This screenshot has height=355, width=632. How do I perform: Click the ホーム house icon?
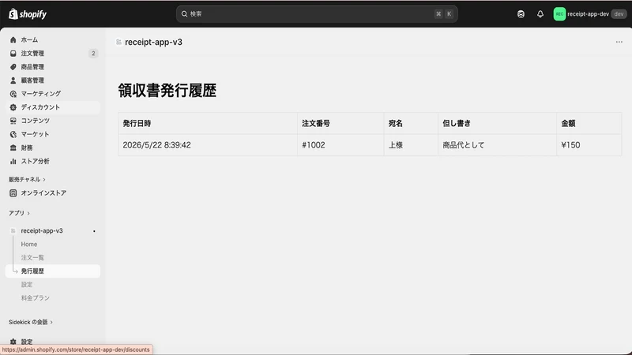tap(13, 40)
